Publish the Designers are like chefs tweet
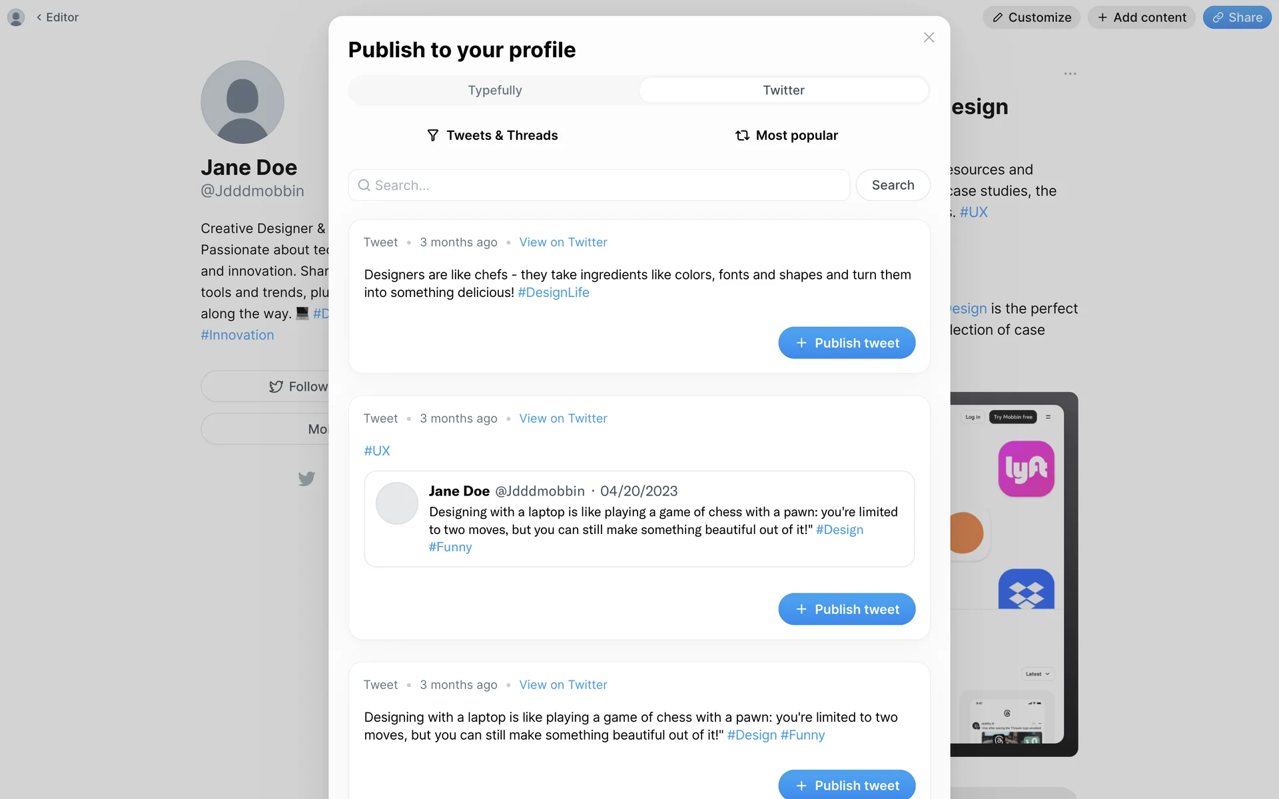The height and width of the screenshot is (799, 1279). coord(847,343)
